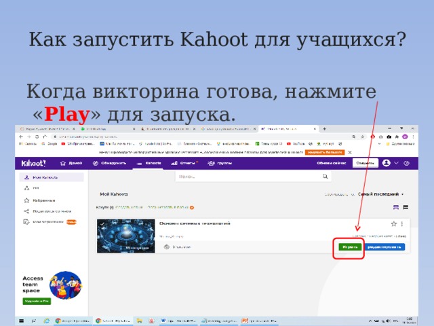The image size is (434, 326).
Task: Select Мои Kahoots in sidebar
Action: (52, 177)
